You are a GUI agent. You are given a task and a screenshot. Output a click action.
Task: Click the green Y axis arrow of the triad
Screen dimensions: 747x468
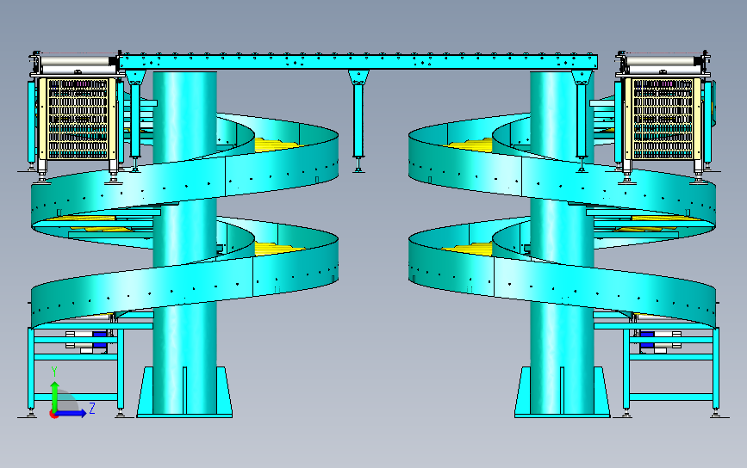click(x=54, y=396)
